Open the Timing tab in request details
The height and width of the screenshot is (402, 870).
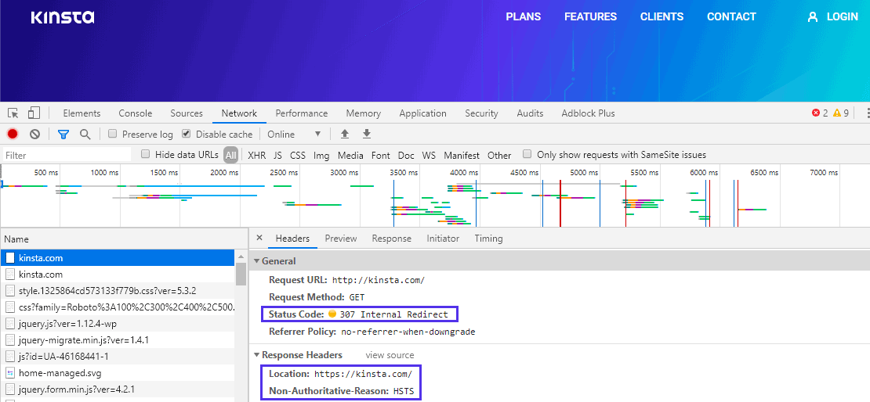click(x=488, y=239)
